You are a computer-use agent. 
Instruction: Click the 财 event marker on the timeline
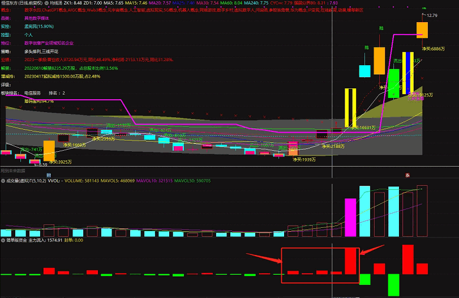[x=49, y=175]
